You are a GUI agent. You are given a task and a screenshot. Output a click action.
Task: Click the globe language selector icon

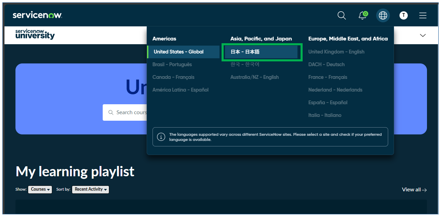point(383,15)
